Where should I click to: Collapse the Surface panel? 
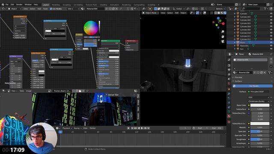click(x=238, y=81)
